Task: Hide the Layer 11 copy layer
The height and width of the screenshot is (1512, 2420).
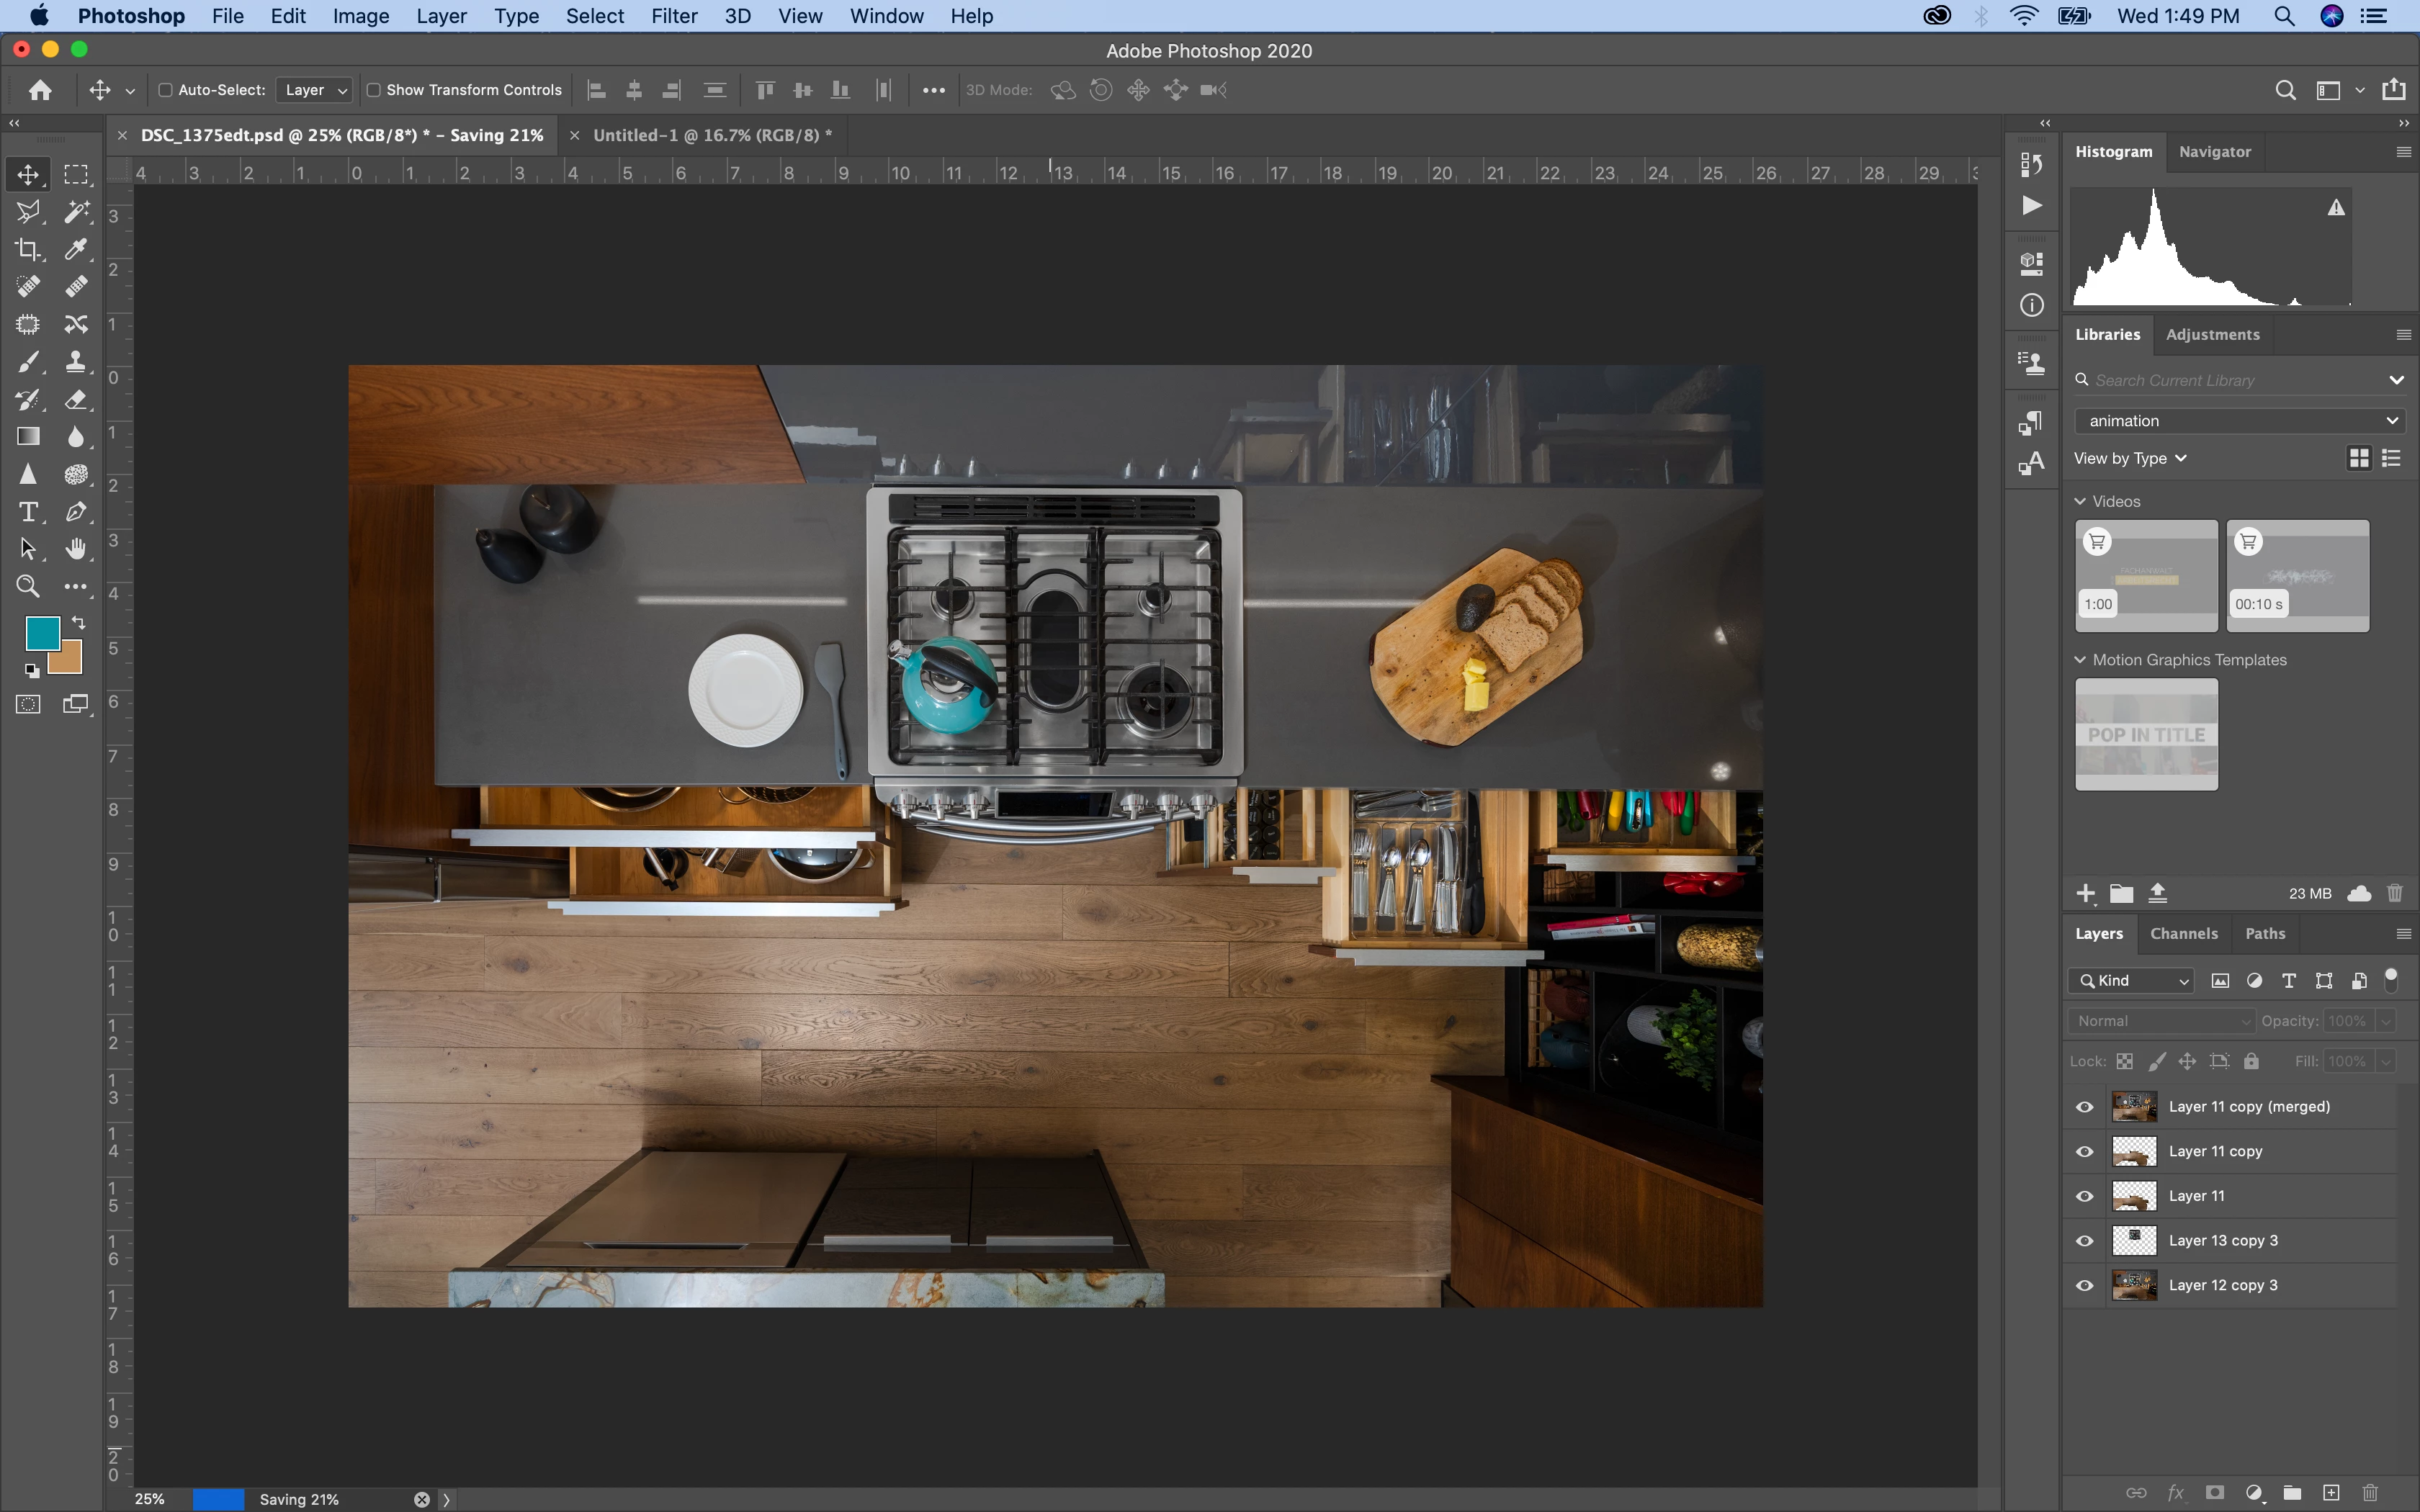Action: click(x=2085, y=1151)
